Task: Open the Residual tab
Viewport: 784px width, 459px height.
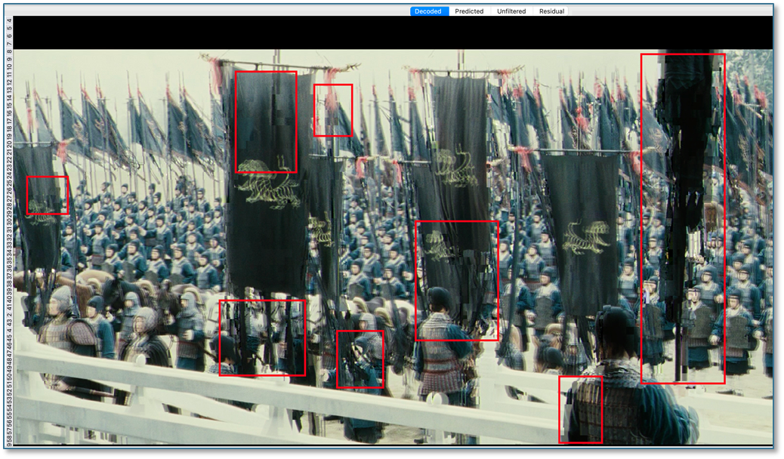Action: point(551,11)
